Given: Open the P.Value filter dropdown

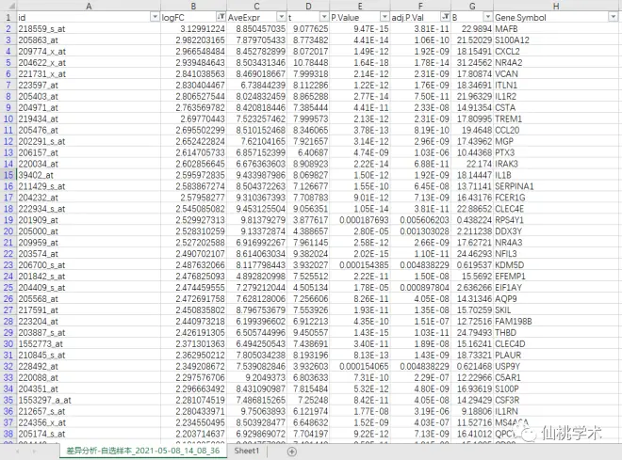Looking at the screenshot, I should 385,17.
